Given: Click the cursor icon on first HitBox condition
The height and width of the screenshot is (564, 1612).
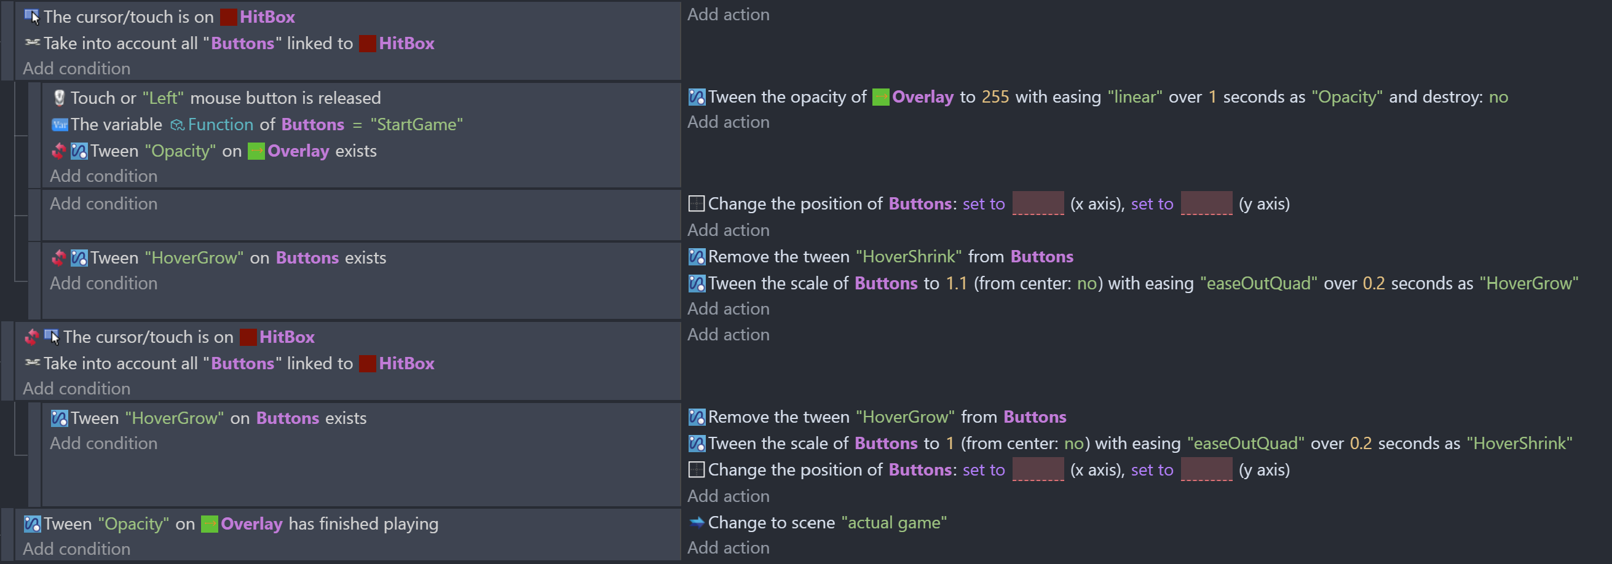Looking at the screenshot, I should click(32, 17).
